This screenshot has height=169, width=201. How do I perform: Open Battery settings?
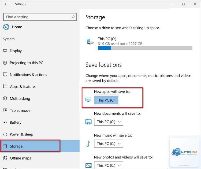(40, 122)
